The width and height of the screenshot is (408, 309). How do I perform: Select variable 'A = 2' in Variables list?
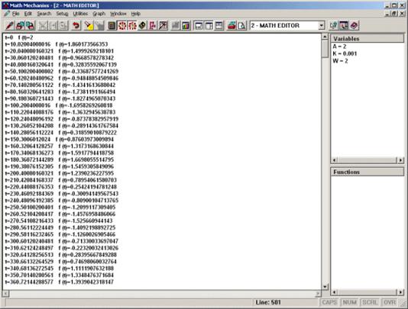click(339, 47)
